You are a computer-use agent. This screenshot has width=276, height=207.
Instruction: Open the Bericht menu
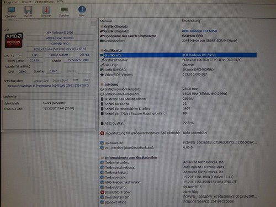point(26,2)
